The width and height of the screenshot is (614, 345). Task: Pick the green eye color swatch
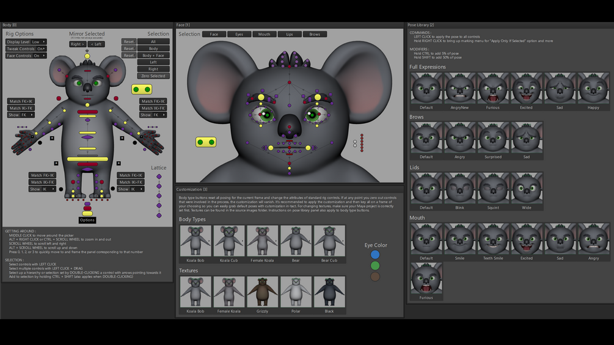tap(375, 266)
